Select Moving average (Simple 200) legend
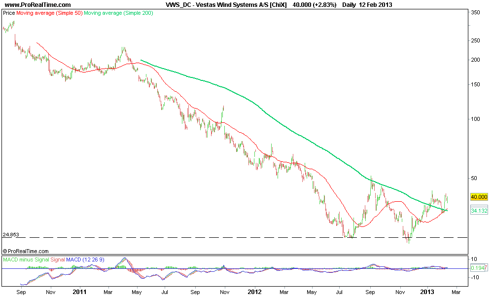This screenshot has width=493, height=296. click(x=118, y=13)
